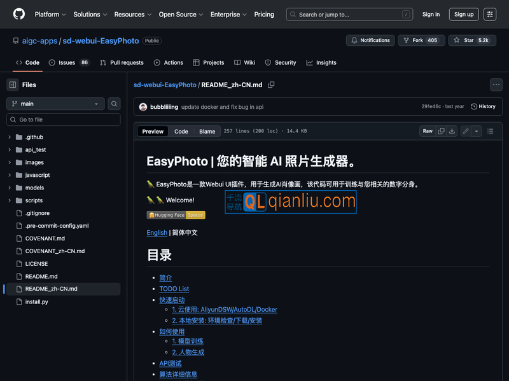Expand the api_test folder
The height and width of the screenshot is (381, 509).
[x=36, y=149]
